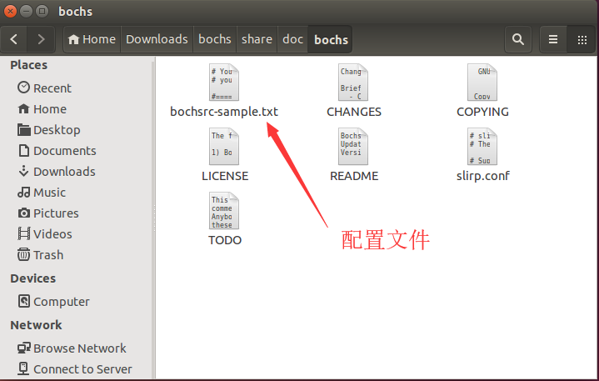The image size is (599, 381).
Task: Click the Connect to Server icon
Action: tap(23, 368)
